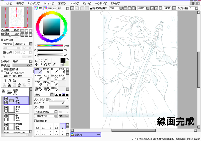Select the rectangular selection tool

tap(37, 60)
